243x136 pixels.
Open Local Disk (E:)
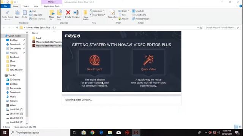(x=16, y=114)
